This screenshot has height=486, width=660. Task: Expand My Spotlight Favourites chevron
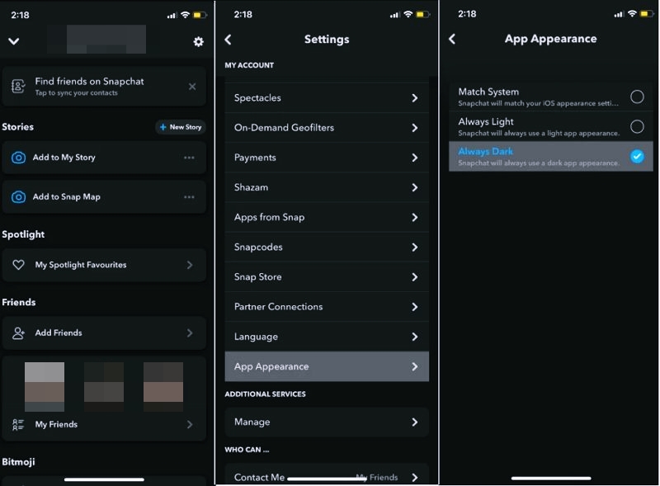tap(190, 265)
